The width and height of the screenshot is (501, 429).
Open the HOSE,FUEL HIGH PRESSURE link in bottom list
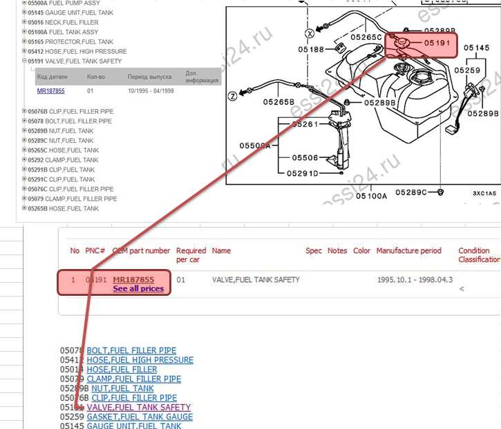tap(140, 360)
